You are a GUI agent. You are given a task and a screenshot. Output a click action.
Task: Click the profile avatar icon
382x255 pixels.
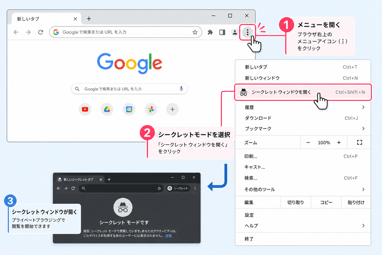pos(235,32)
